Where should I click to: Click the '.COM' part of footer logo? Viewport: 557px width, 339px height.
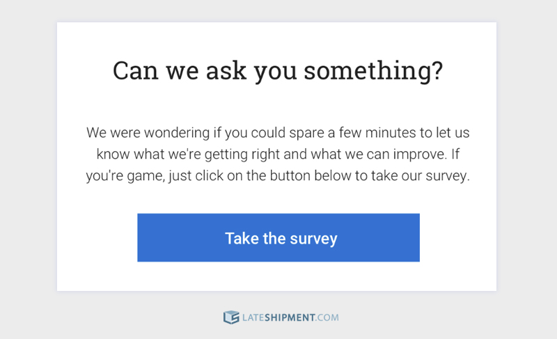(x=327, y=317)
